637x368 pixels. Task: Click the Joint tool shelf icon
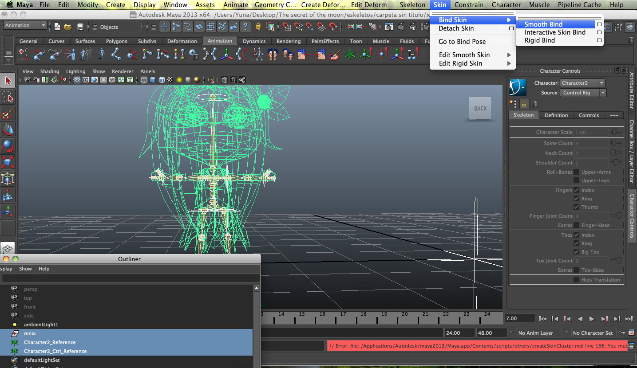point(116,55)
